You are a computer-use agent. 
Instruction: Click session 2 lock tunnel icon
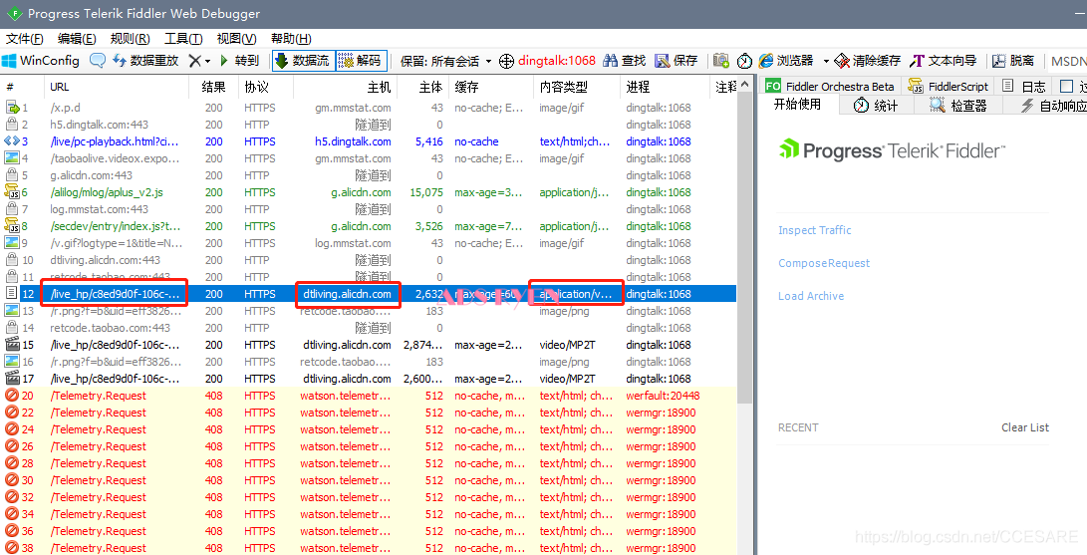coord(12,125)
